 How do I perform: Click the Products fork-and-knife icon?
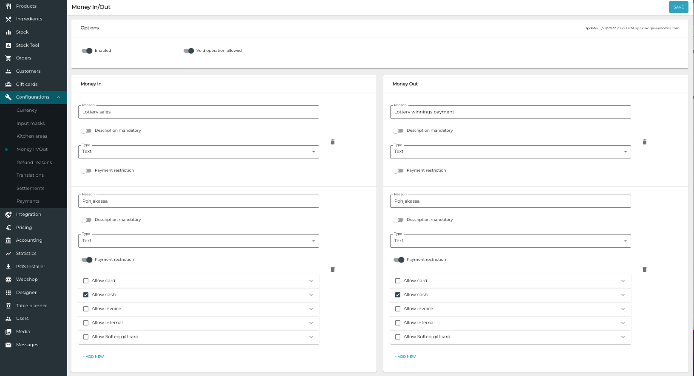point(8,6)
